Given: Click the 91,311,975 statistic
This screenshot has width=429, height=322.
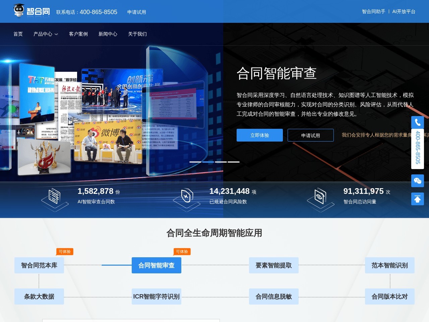Looking at the screenshot, I should pyautogui.click(x=364, y=191).
